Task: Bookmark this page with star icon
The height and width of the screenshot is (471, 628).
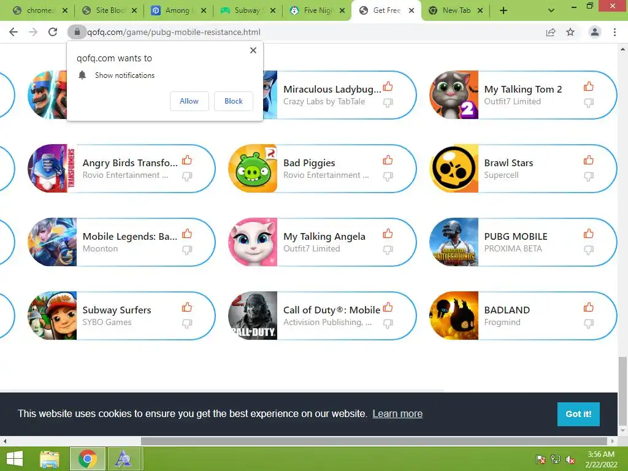Action: click(x=570, y=32)
